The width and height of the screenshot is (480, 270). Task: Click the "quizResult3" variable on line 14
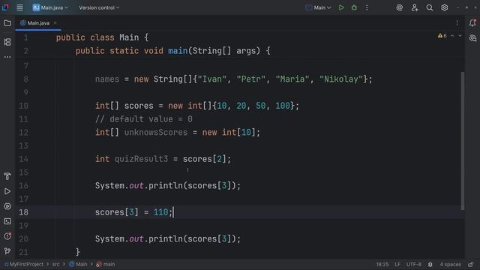[x=141, y=159]
